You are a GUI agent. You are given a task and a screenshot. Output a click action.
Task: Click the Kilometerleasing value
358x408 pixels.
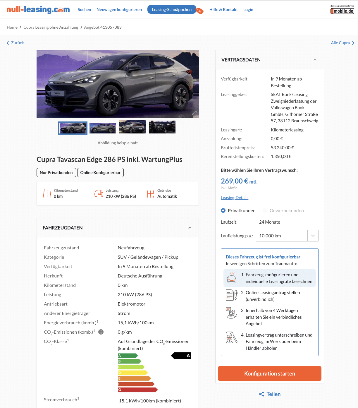287,130
